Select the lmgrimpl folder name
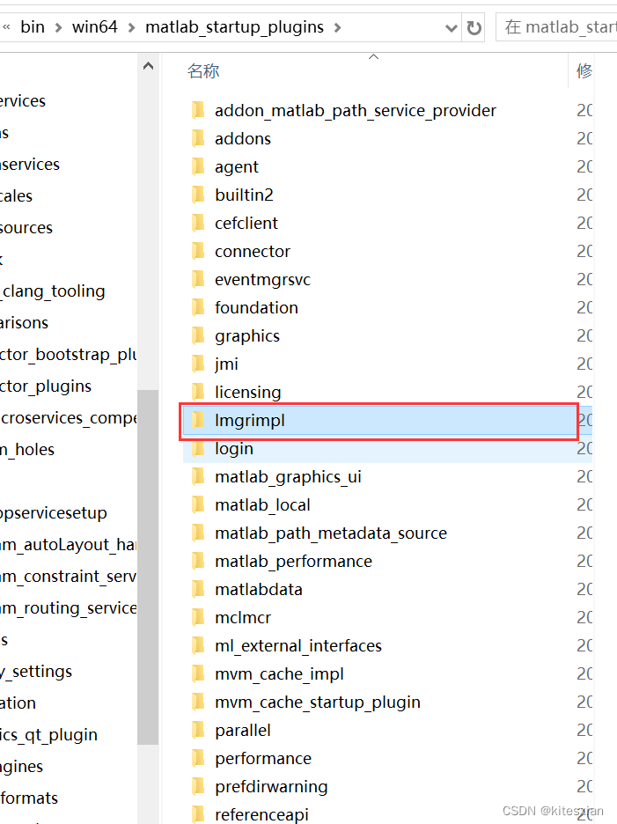This screenshot has height=824, width=617. pyautogui.click(x=250, y=421)
